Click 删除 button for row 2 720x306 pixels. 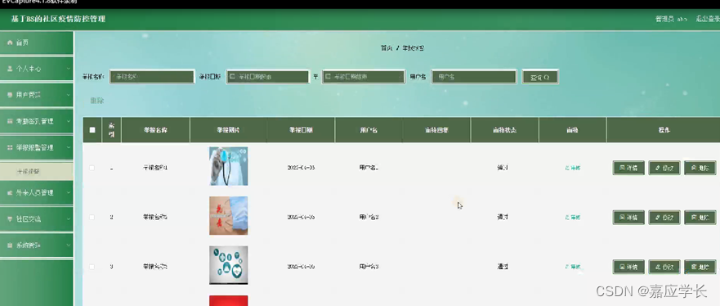700,218
